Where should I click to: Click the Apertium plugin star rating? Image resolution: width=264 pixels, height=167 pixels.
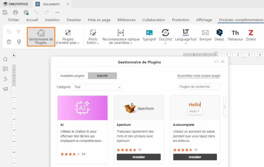coord(126,150)
